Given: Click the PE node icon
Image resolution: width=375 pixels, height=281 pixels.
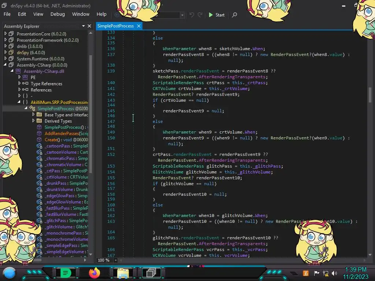Looking at the screenshot, I should (25, 77).
